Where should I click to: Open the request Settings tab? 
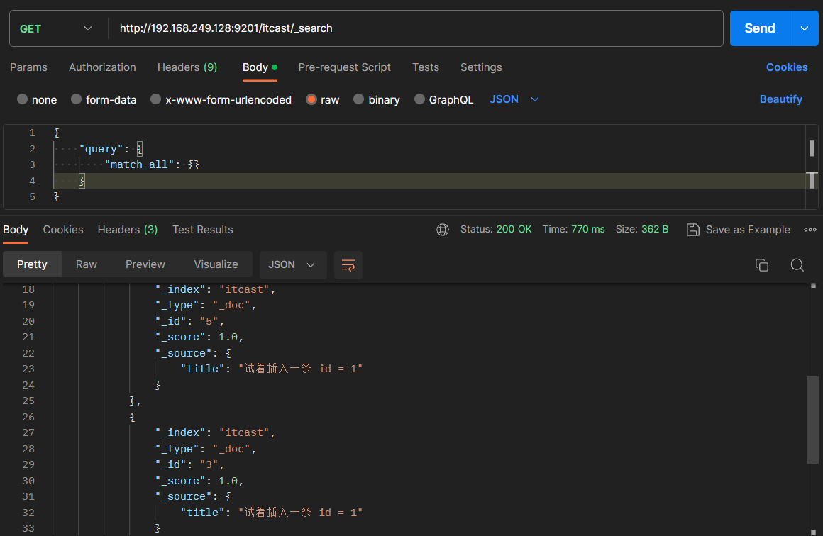481,67
